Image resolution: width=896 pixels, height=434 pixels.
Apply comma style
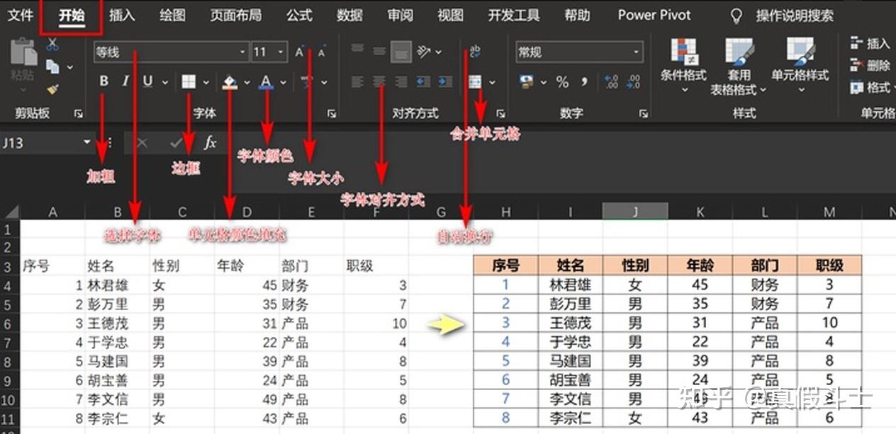(584, 82)
